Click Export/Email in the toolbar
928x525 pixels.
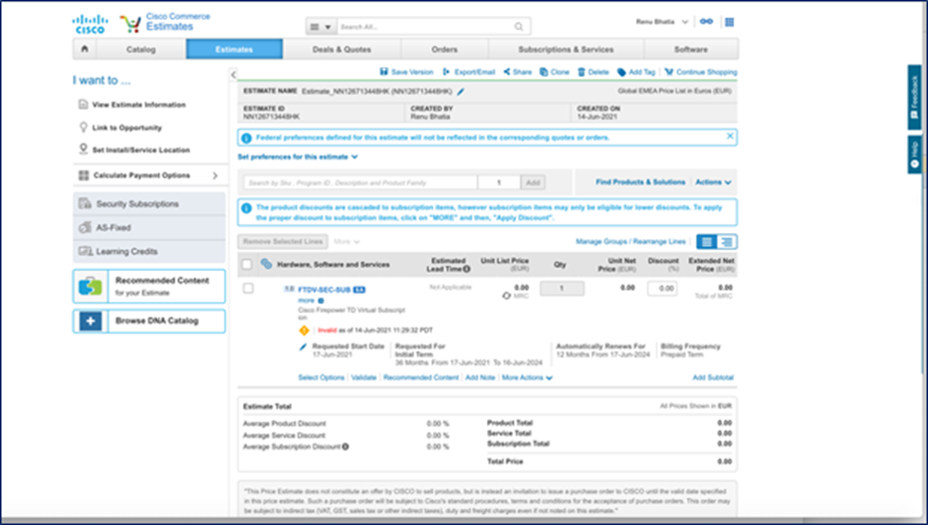point(468,72)
